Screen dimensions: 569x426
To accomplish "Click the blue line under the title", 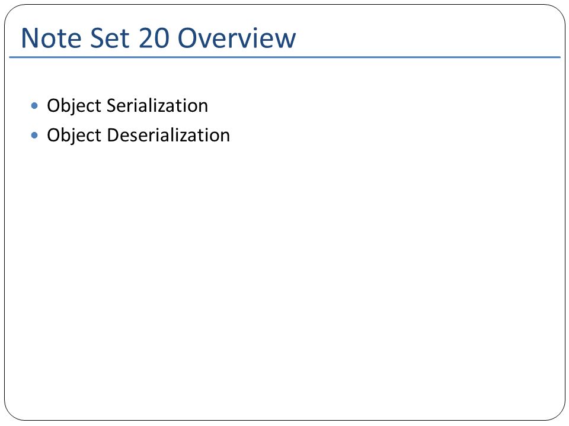I will click(x=284, y=57).
